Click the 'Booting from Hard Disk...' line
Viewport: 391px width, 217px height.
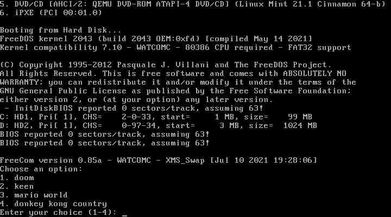pyautogui.click(x=61, y=30)
